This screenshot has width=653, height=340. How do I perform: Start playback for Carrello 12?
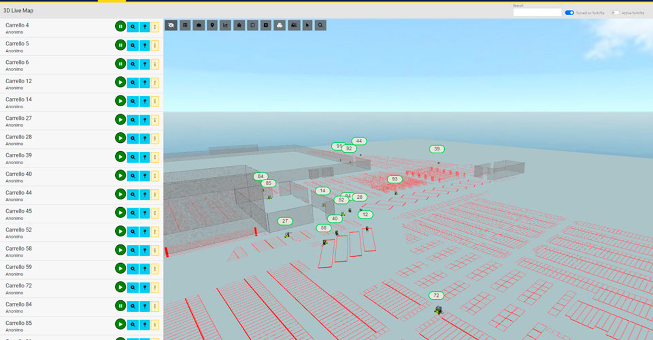click(x=120, y=82)
